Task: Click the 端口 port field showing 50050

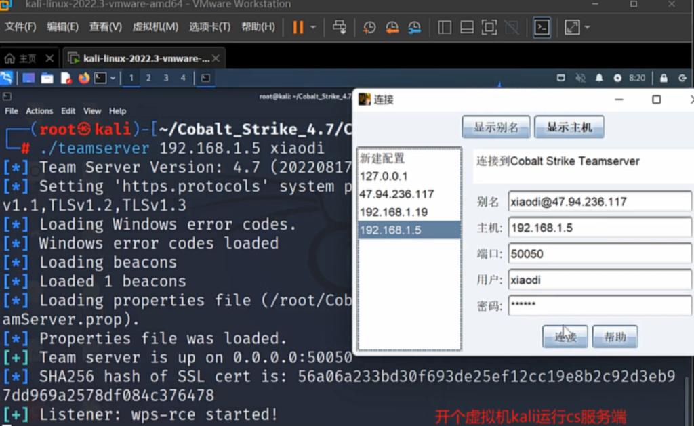Action: [x=600, y=254]
